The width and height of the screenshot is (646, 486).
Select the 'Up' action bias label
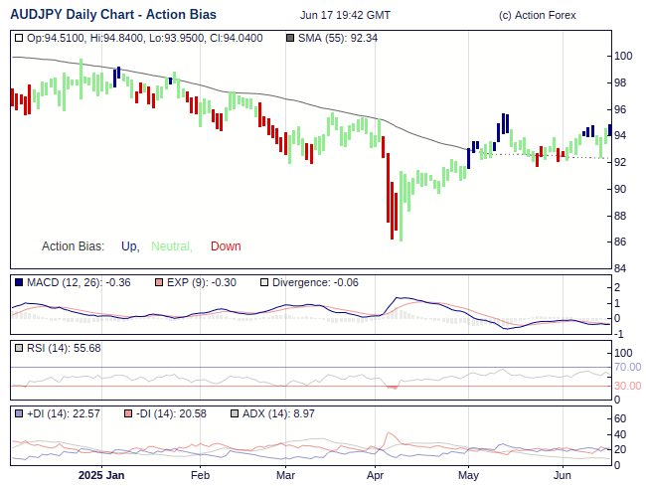[129, 246]
